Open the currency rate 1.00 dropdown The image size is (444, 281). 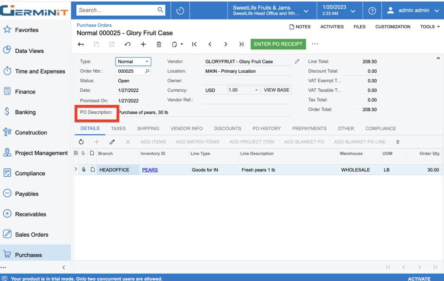[x=256, y=90]
